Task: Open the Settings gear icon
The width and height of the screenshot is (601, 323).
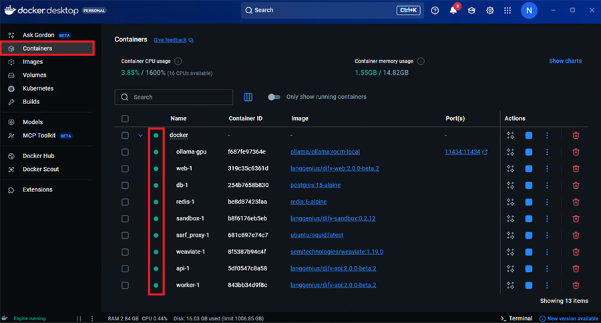Action: (x=489, y=11)
